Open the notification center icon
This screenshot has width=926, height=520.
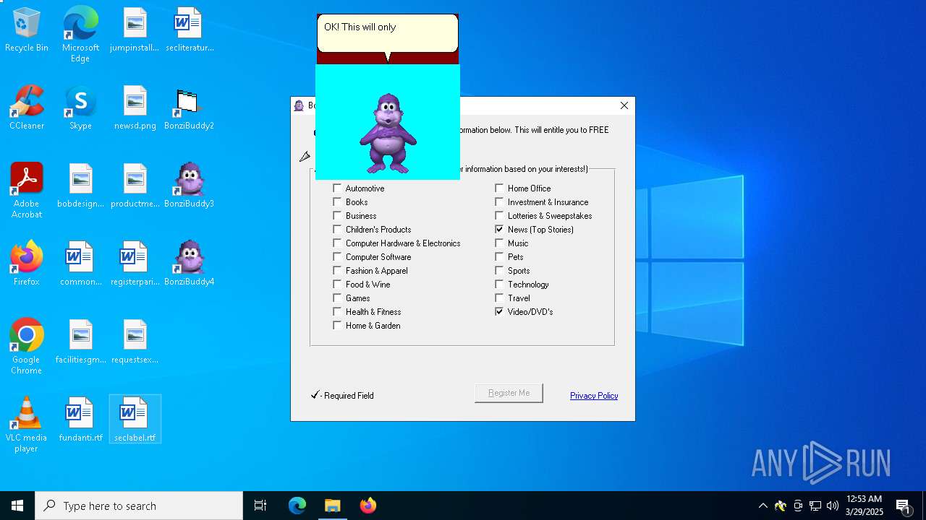(903, 506)
